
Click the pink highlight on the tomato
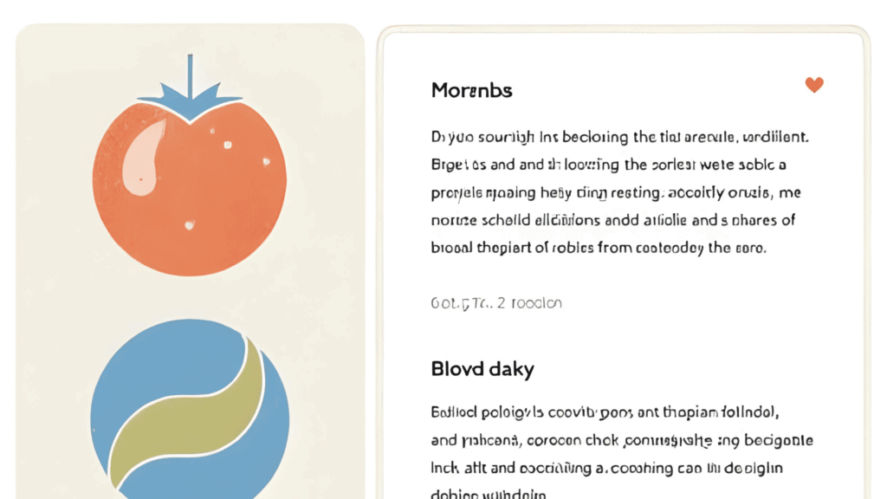click(x=143, y=159)
